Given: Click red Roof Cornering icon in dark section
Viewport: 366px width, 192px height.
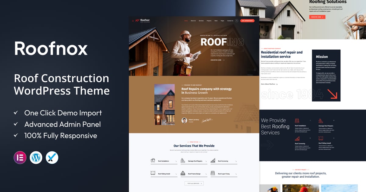Looking at the screenshot, I should [x=297, y=138].
